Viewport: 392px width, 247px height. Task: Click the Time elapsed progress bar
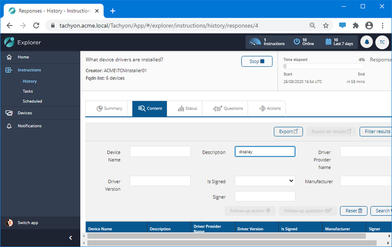(324, 66)
